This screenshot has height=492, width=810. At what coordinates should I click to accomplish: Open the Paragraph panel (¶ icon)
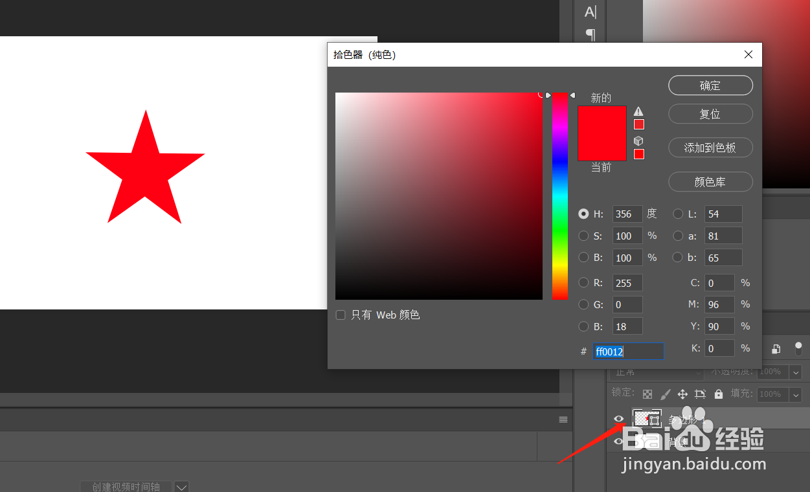[x=591, y=34]
